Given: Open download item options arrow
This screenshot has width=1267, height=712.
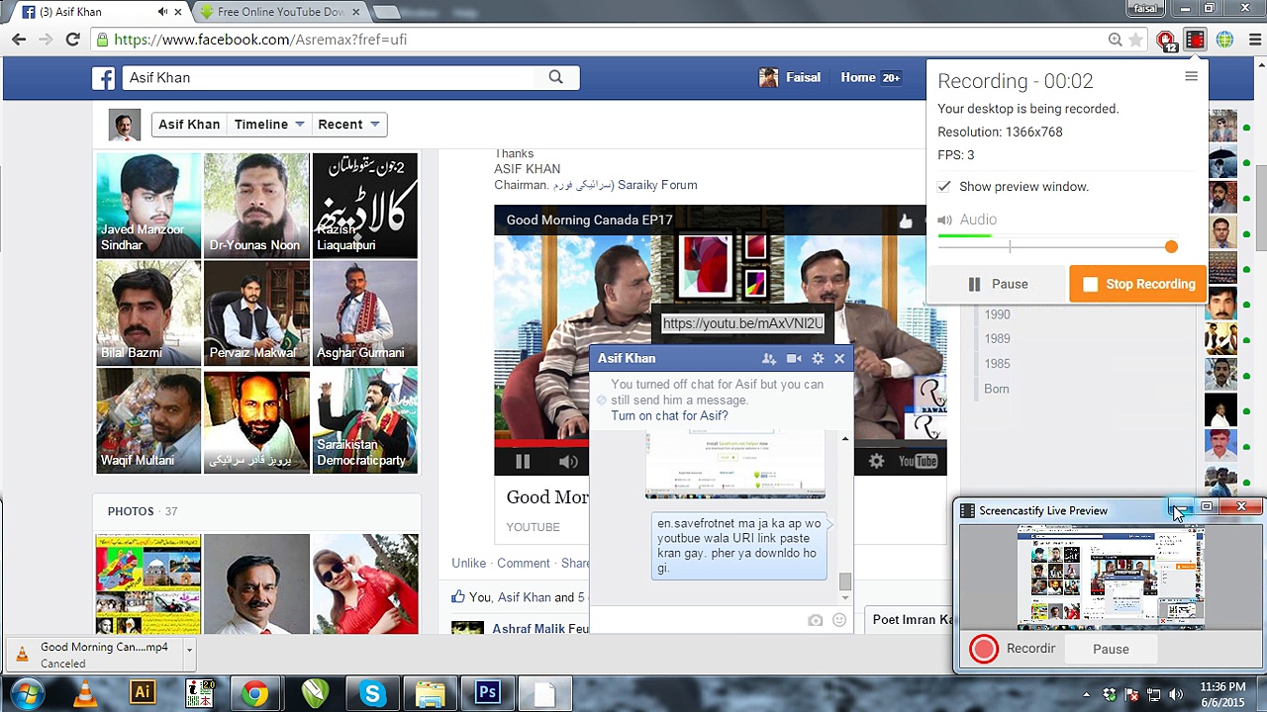Looking at the screenshot, I should [189, 651].
